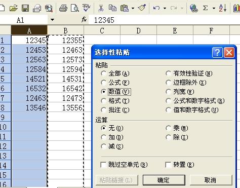
Task: Confirm with the 确定 button
Action: click(164, 180)
